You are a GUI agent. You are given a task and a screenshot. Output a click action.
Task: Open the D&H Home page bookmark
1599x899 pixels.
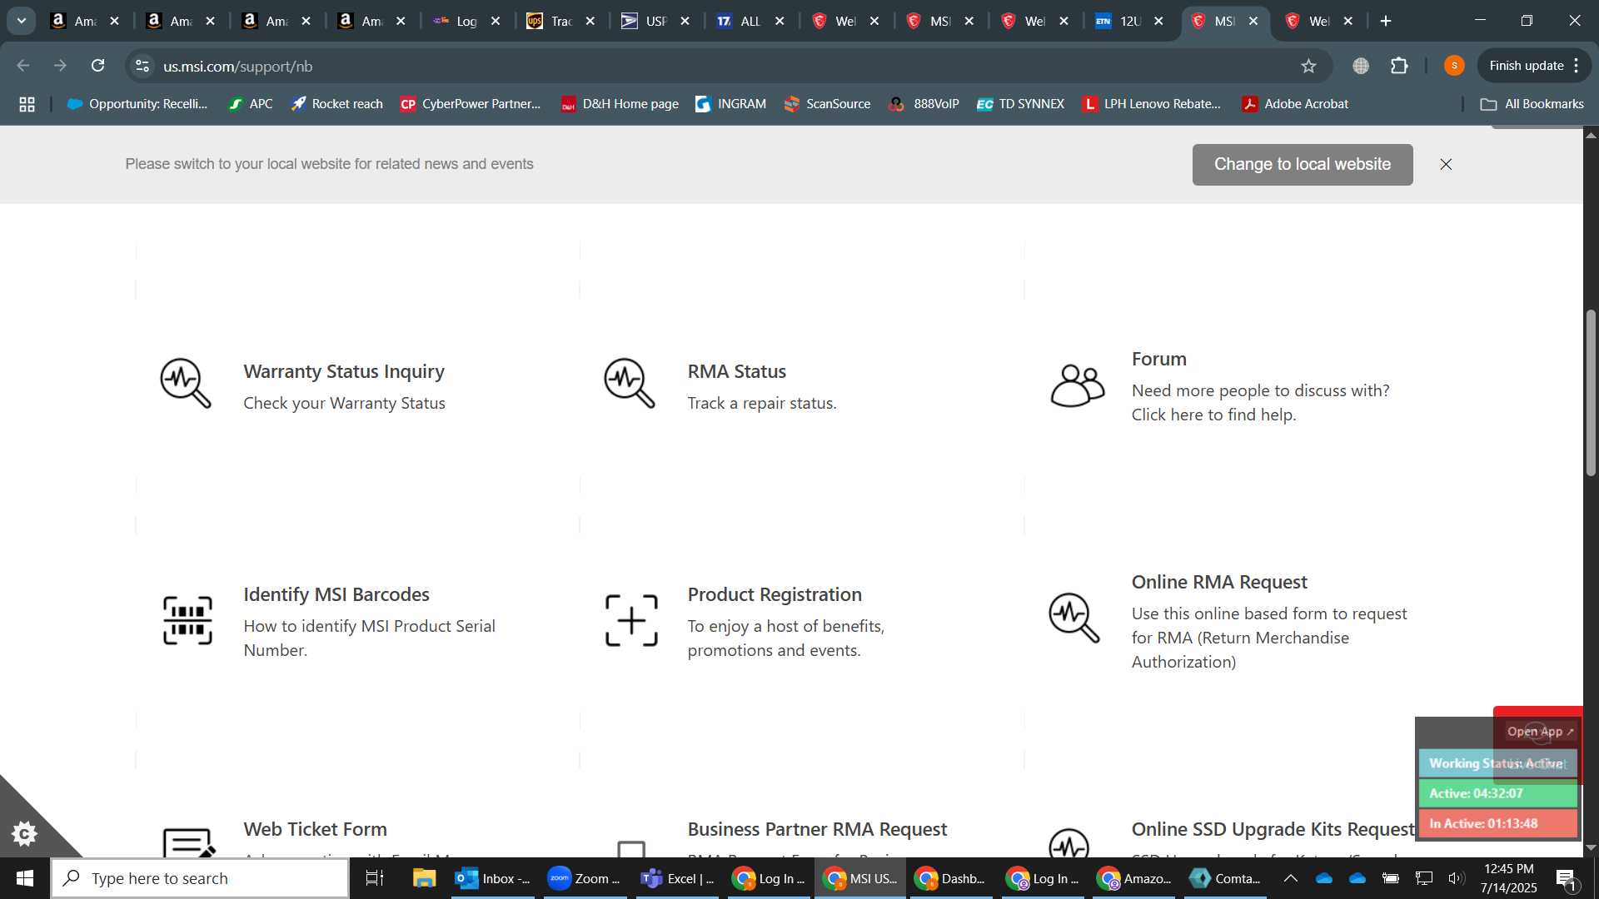619,104
